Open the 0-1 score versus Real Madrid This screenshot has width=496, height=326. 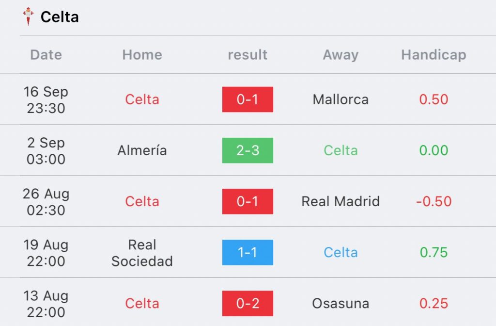(x=248, y=201)
